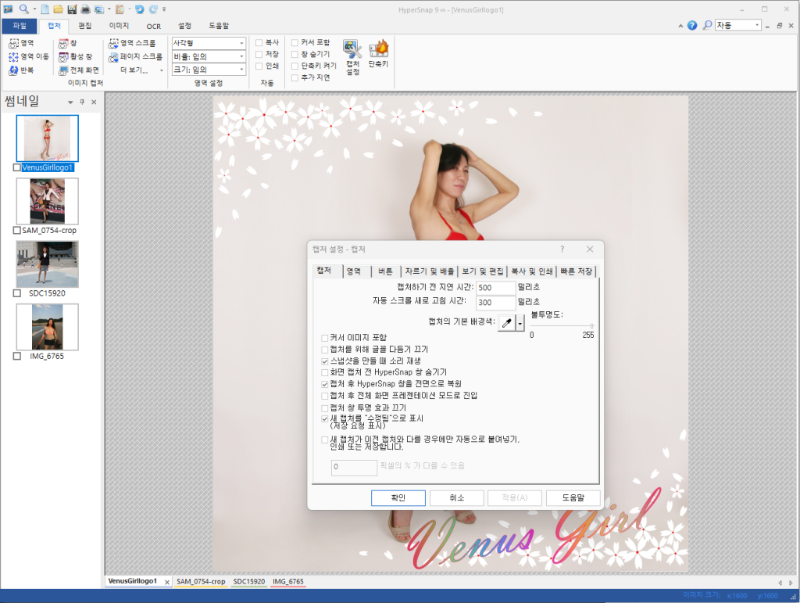Start a 영역 (region) capture
Viewport: 800px width, 603px height.
point(21,43)
